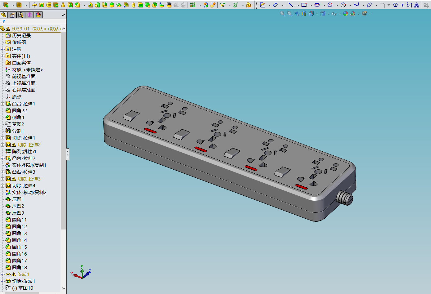Expand the 旋转1 feature node
Screen dimensions: 431x294
coord(2,274)
